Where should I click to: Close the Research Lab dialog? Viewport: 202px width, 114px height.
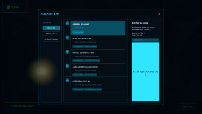[x=159, y=14]
